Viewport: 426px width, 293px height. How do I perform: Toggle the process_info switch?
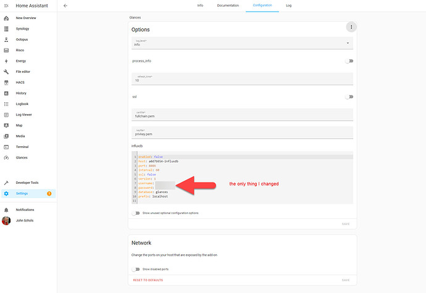[x=349, y=61]
